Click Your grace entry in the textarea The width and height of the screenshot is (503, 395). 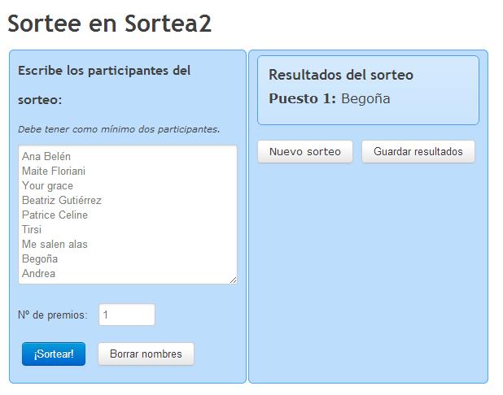(47, 186)
